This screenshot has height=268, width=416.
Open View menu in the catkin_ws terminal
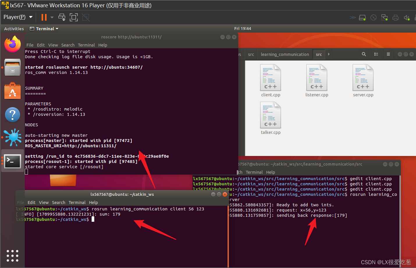pos(44,203)
